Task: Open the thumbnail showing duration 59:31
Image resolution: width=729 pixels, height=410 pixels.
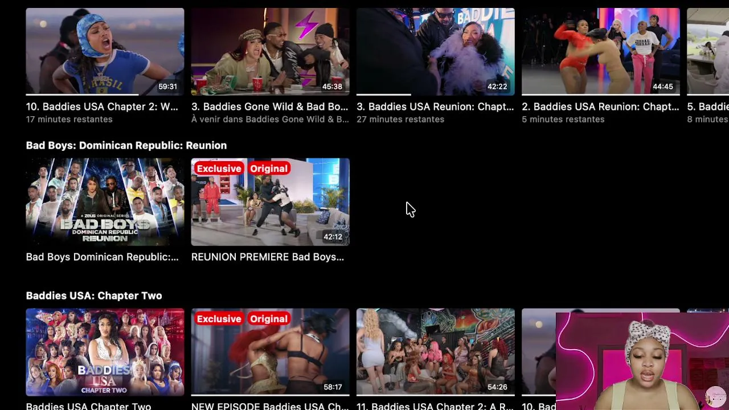Action: click(x=105, y=51)
